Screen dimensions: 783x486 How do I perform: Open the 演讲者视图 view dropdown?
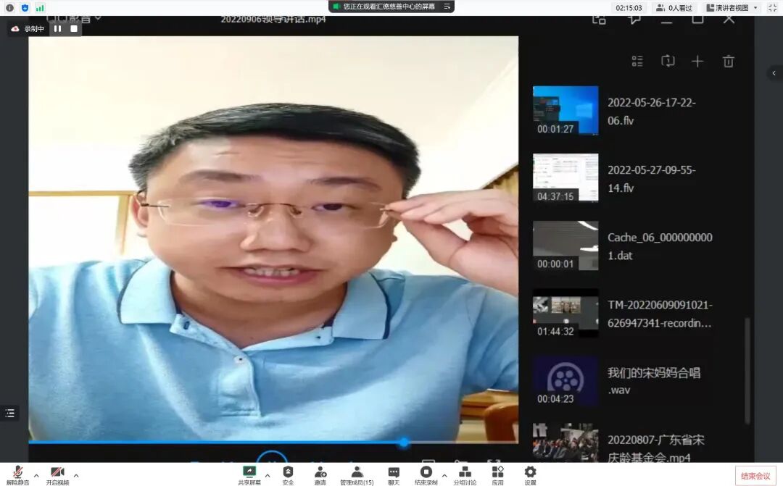click(727, 8)
